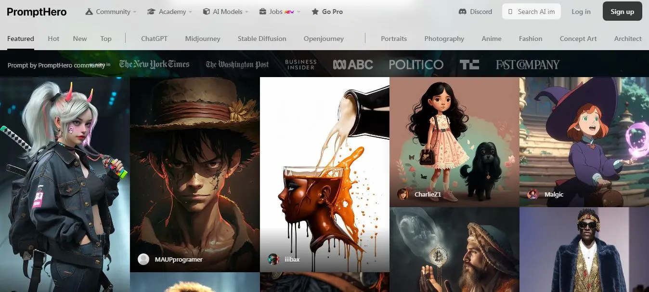Open MAUPprogramer's avatar
This screenshot has height=292, width=649.
click(x=143, y=259)
